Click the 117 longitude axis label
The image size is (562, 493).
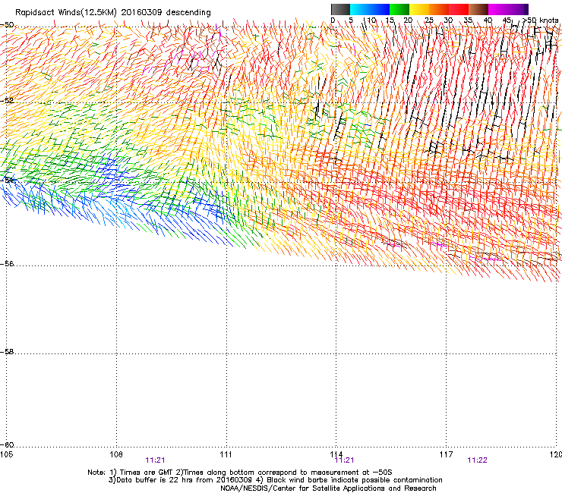coord(447,454)
